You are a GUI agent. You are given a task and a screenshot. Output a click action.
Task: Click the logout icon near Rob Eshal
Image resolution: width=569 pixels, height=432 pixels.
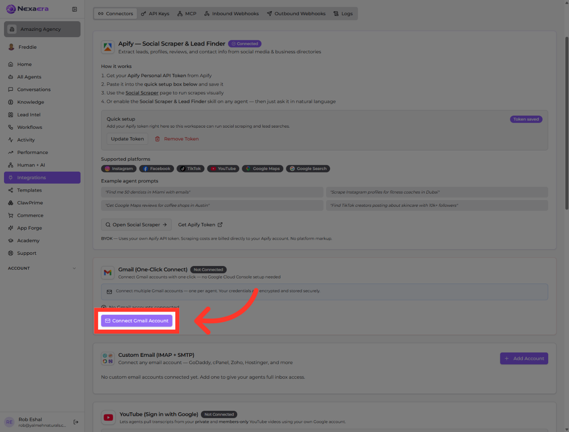pos(76,422)
